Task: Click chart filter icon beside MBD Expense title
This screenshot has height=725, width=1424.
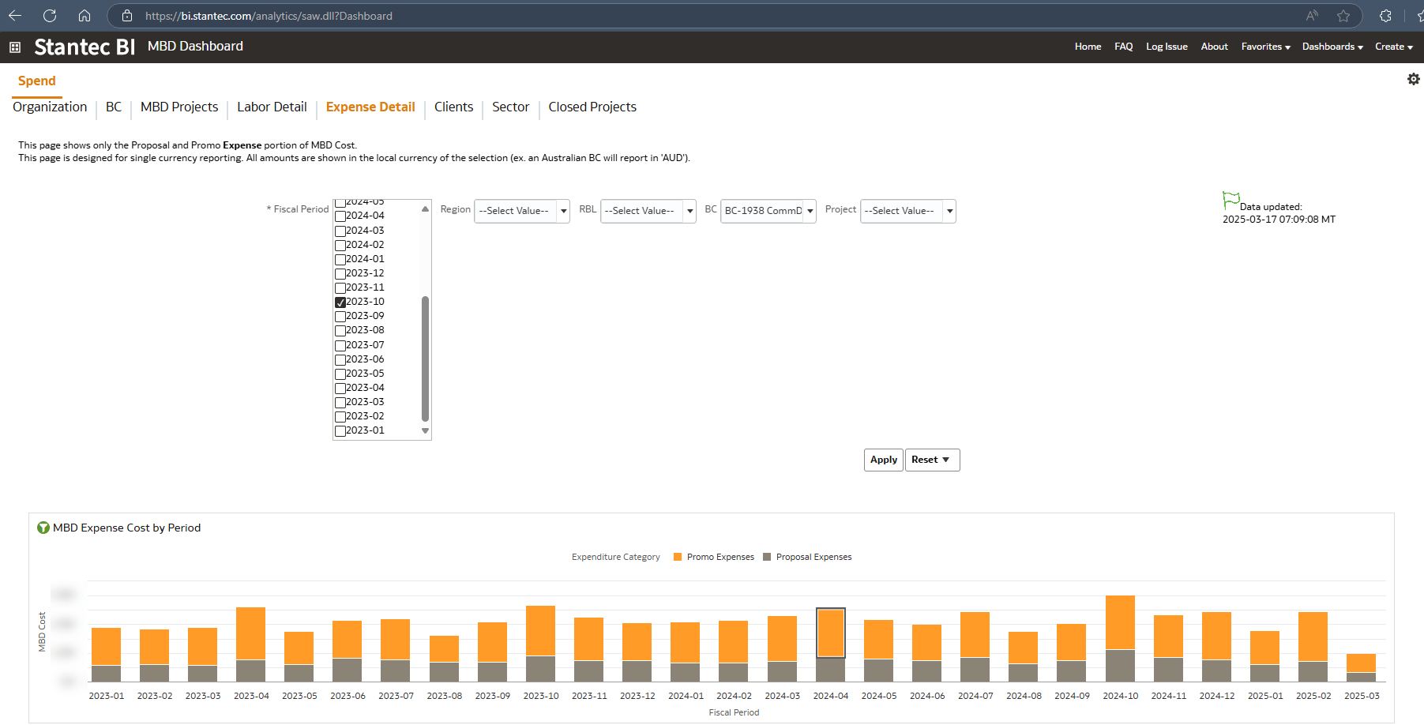Action: [x=43, y=528]
